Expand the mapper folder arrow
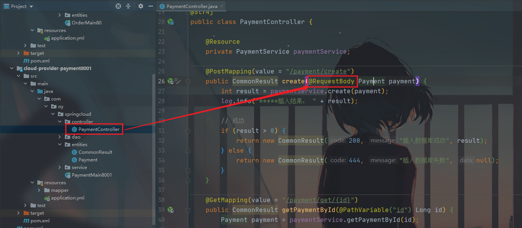This screenshot has height=228, width=522. tap(39, 190)
